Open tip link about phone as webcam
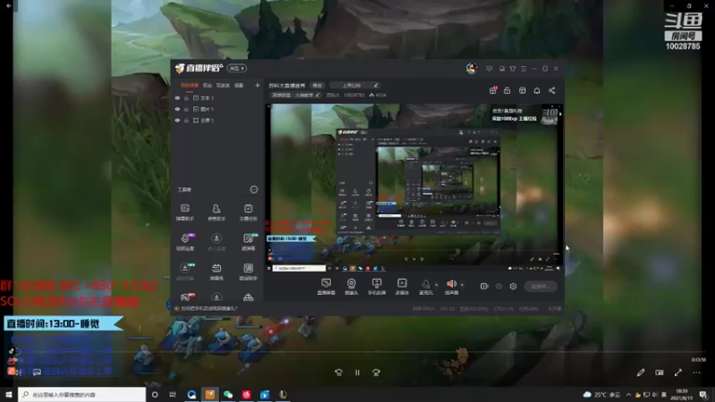715x402 pixels. click(208, 308)
